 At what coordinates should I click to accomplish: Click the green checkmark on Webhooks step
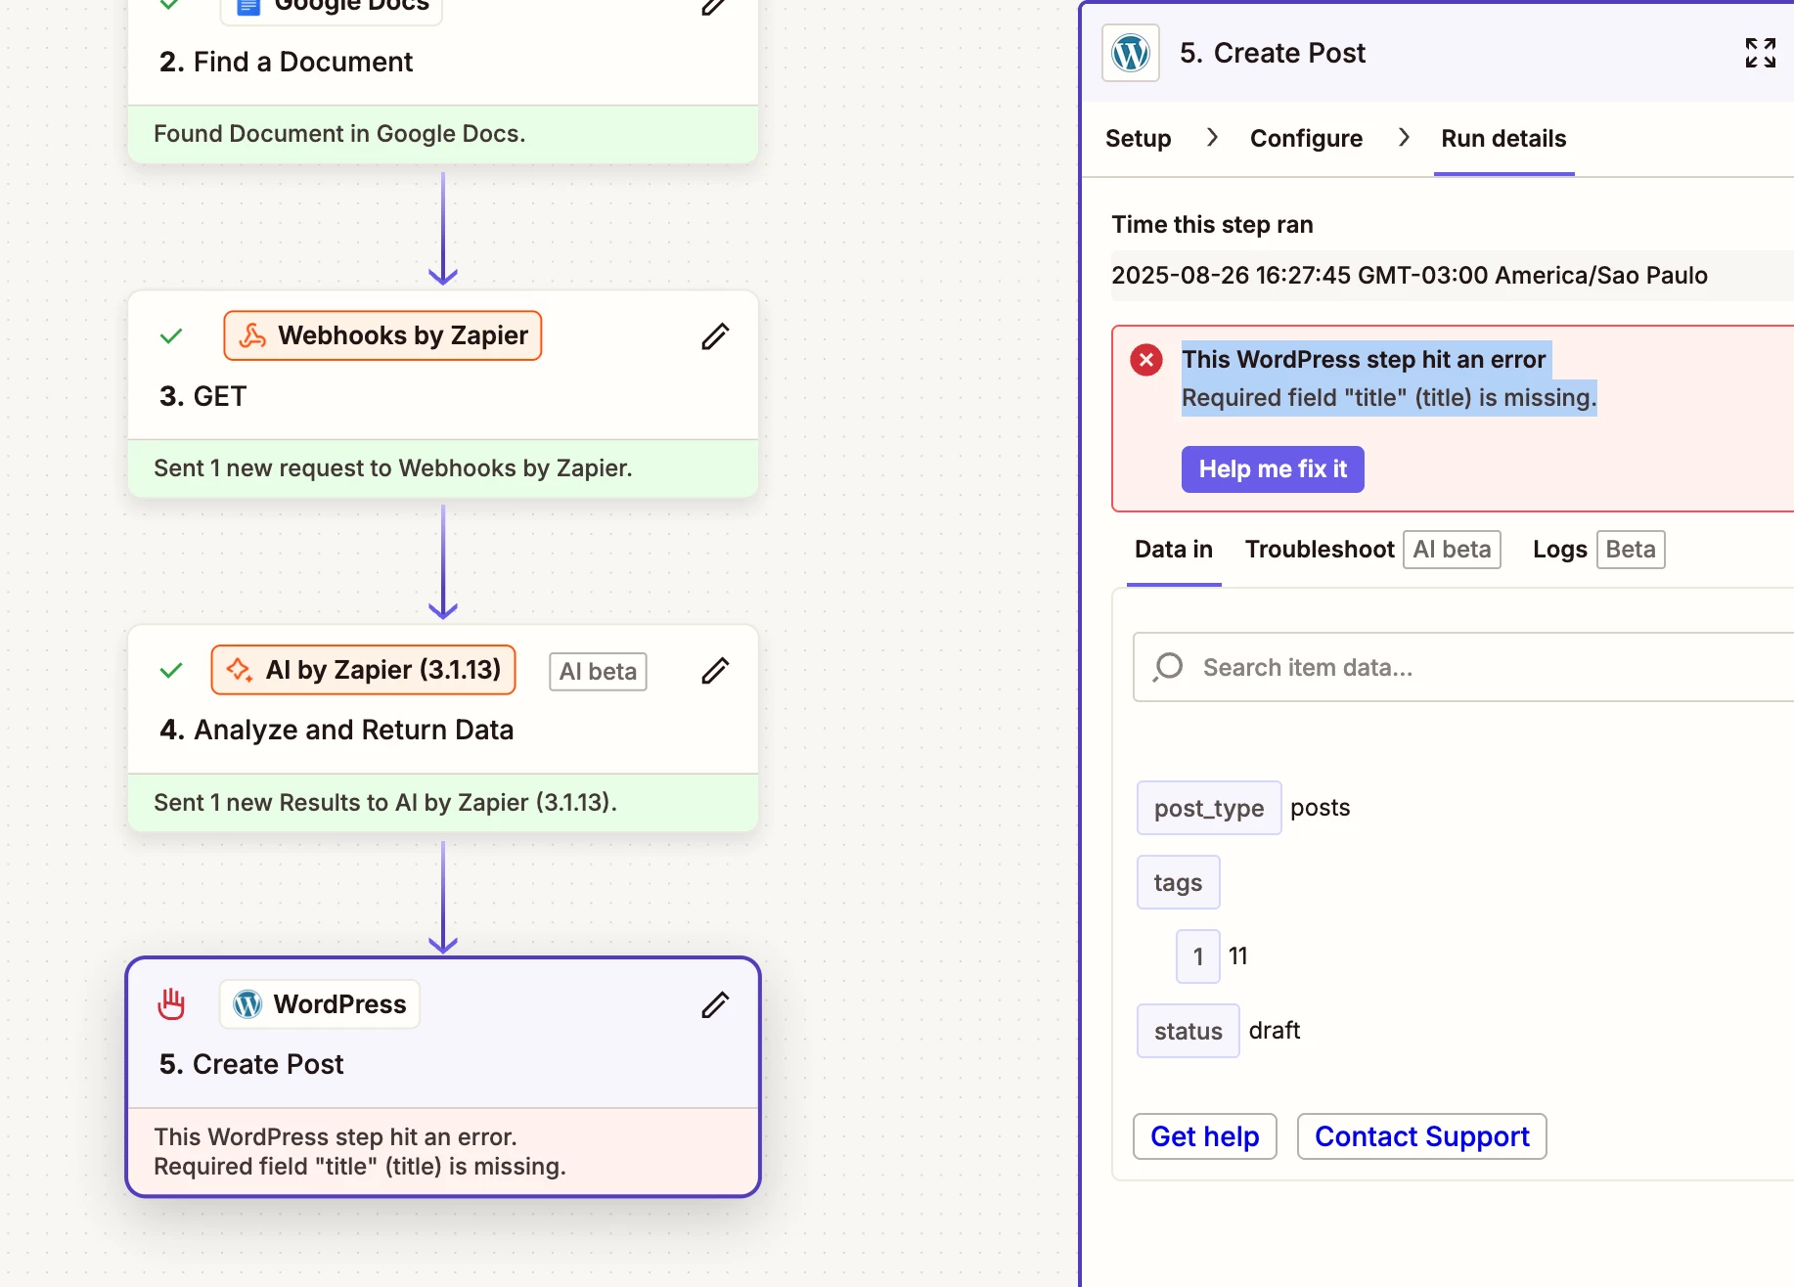tap(171, 336)
